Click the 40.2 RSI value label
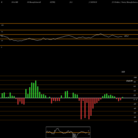This screenshot has height=138, width=138. pos(126,36)
